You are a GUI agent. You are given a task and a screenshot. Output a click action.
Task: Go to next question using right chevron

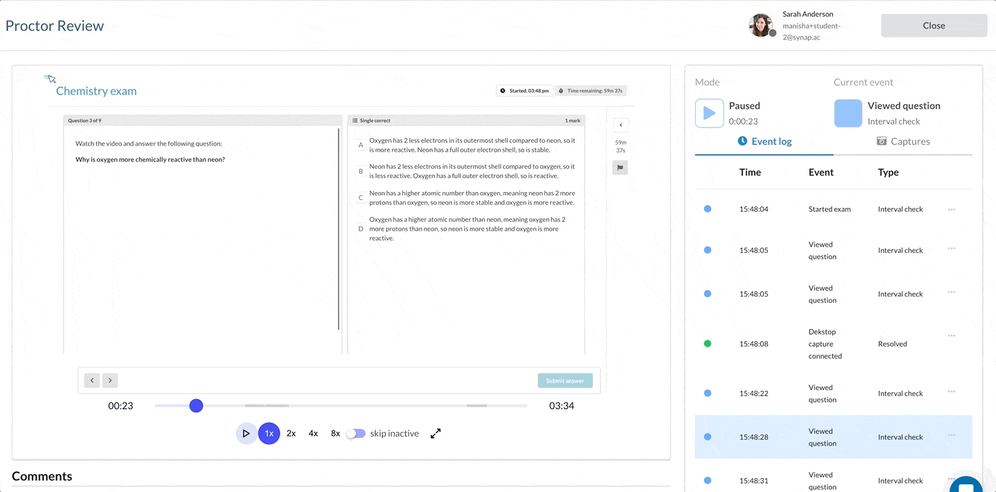(110, 380)
